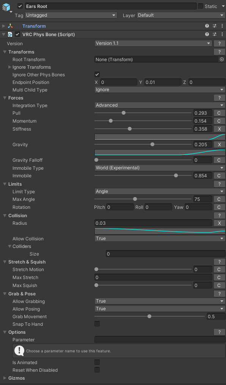The width and height of the screenshot is (226, 385).
Task: Toggle the Static checkbox
Action: point(201,6)
